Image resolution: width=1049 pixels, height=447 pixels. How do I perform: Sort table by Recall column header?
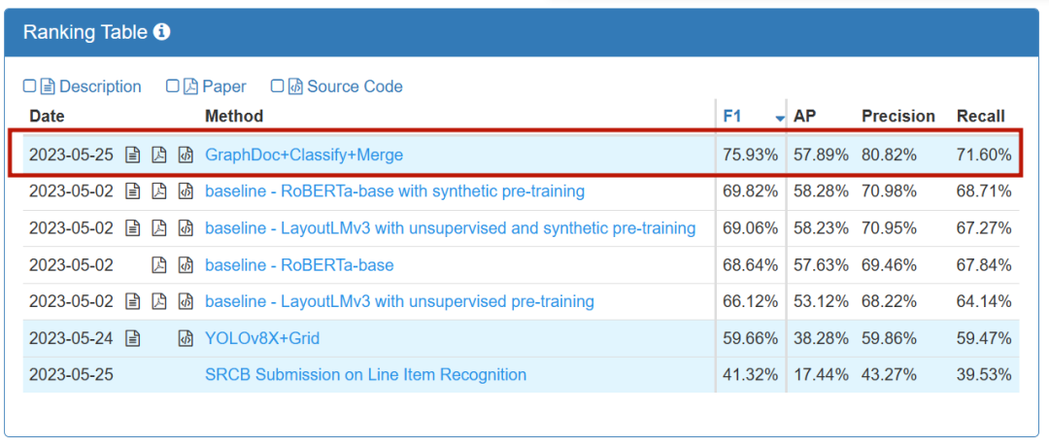tap(980, 116)
